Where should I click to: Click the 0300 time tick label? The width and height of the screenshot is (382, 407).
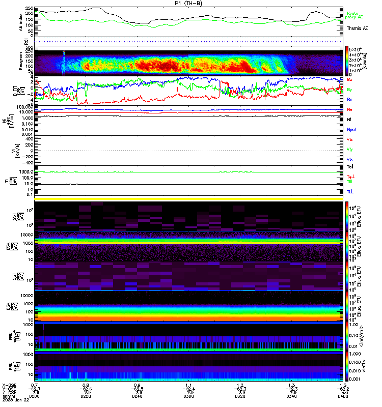188,396
